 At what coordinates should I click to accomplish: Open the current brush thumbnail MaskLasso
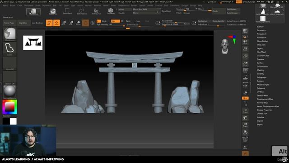9,34
